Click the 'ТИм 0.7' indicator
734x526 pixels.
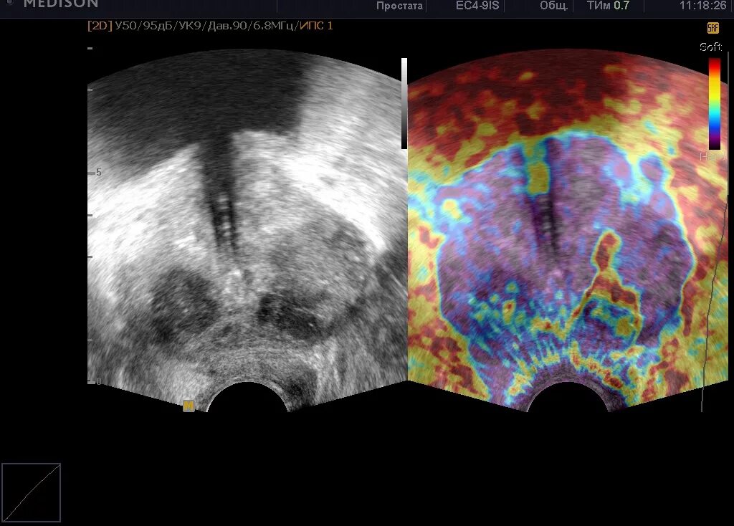point(608,6)
